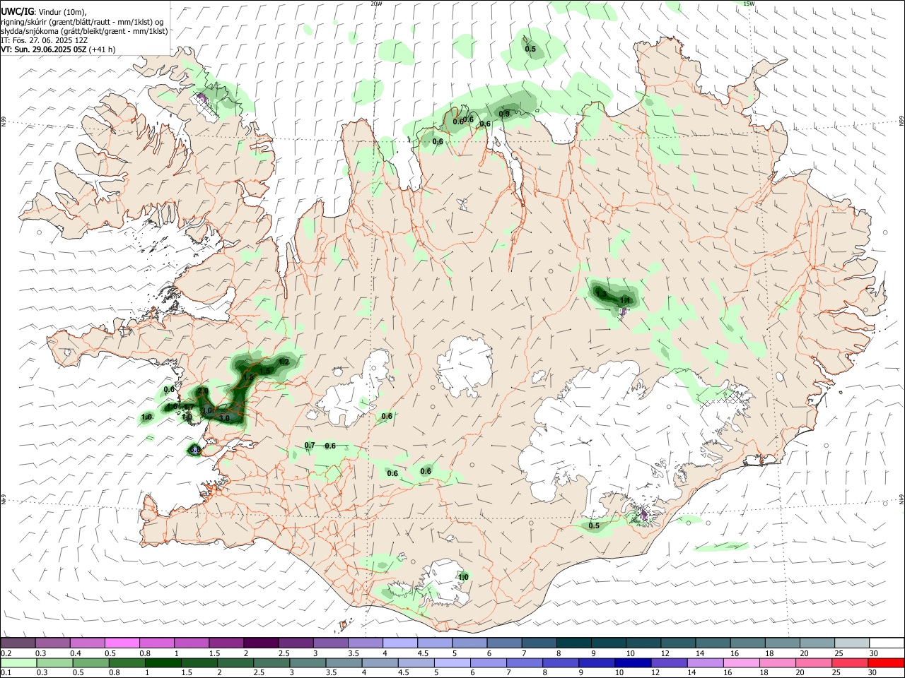Pick the rain scale swatch for 3–3.5
The width and height of the screenshot is (905, 678).
pos(308,662)
